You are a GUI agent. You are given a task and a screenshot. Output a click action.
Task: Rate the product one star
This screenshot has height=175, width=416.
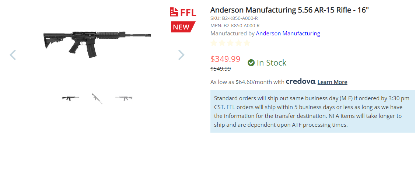tap(214, 43)
